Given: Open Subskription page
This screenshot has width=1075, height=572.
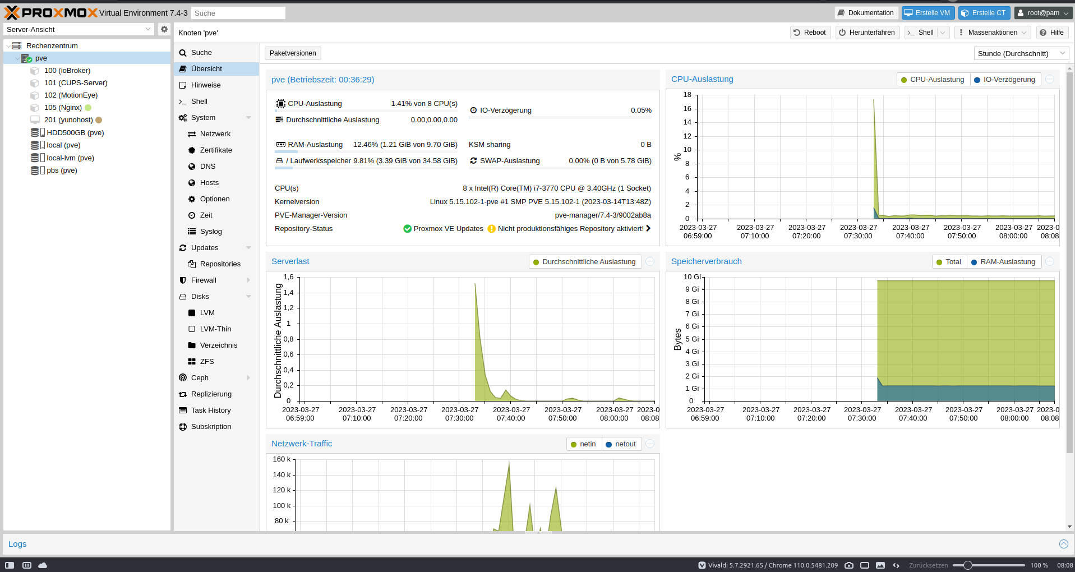Looking at the screenshot, I should point(216,427).
